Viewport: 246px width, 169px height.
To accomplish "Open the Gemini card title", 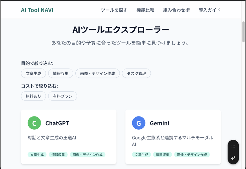I will tap(159, 124).
